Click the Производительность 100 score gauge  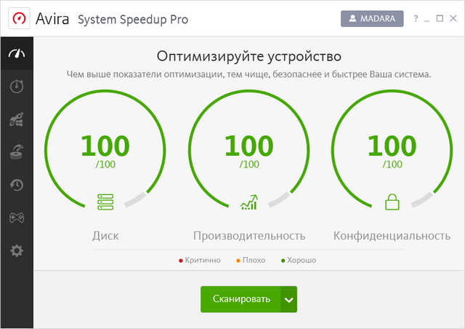coord(249,150)
